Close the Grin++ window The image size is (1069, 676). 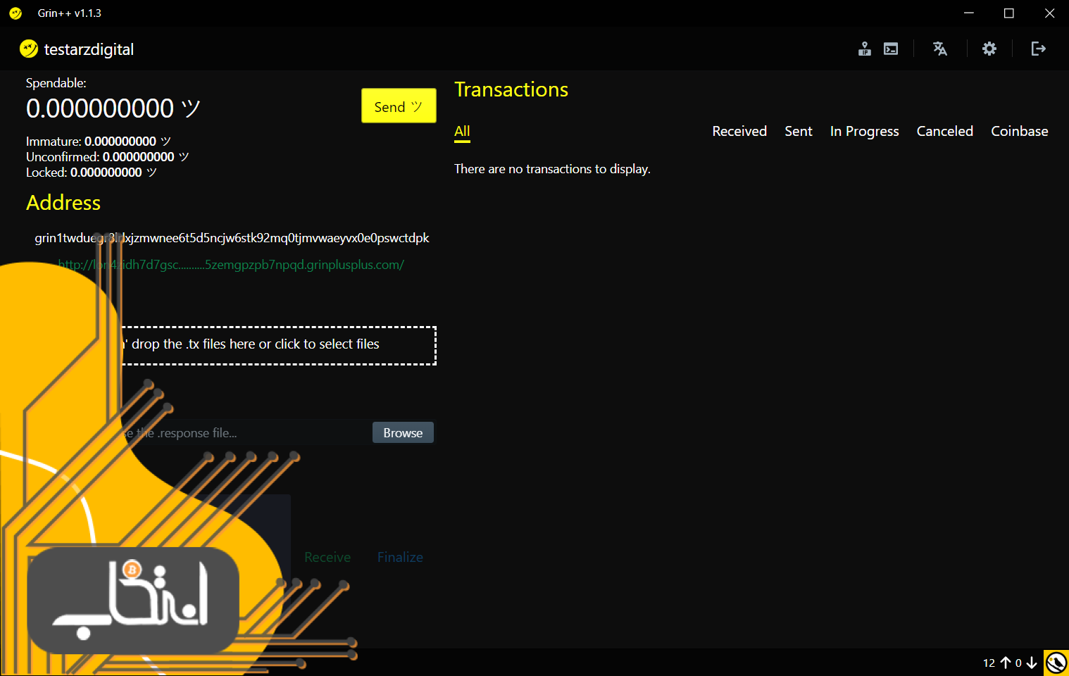coord(1049,13)
